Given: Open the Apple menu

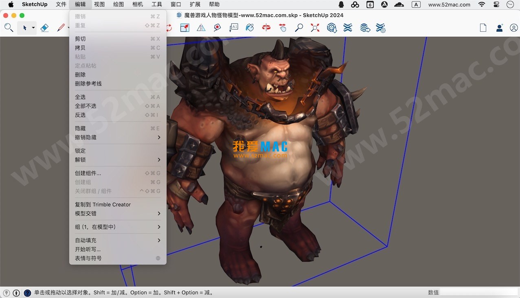Looking at the screenshot, I should [11, 4].
